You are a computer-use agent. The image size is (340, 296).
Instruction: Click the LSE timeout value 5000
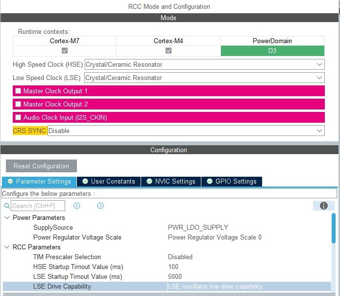[175, 276]
